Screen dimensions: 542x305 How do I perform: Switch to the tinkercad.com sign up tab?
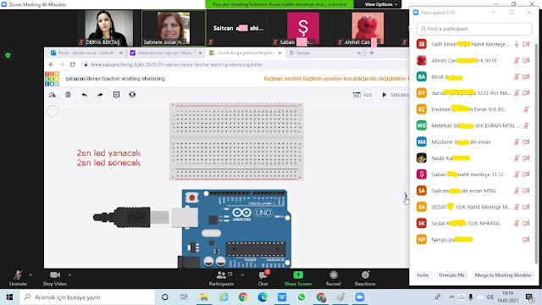tap(166, 53)
